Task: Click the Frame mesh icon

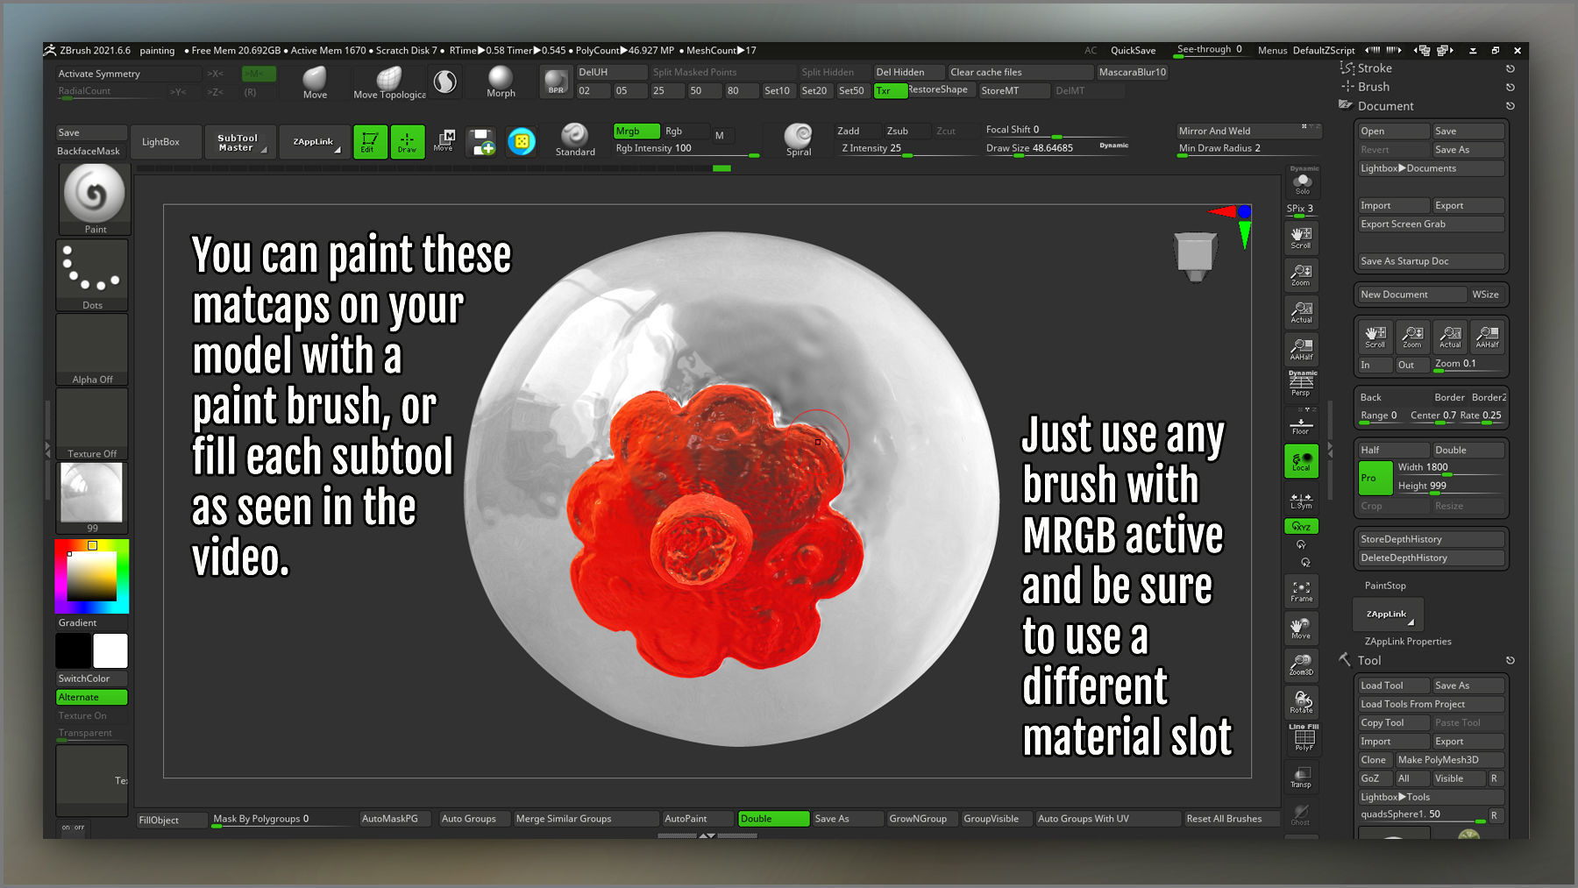Action: pyautogui.click(x=1301, y=592)
